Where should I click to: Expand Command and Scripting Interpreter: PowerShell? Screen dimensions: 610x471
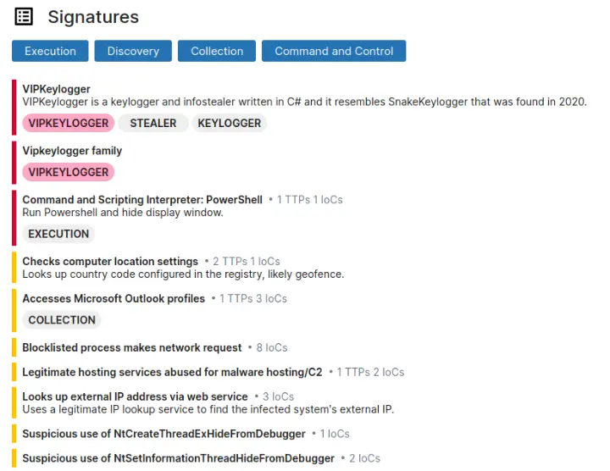142,200
